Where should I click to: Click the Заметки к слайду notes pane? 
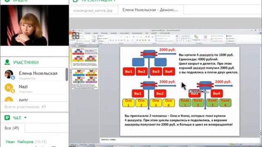click(180, 140)
